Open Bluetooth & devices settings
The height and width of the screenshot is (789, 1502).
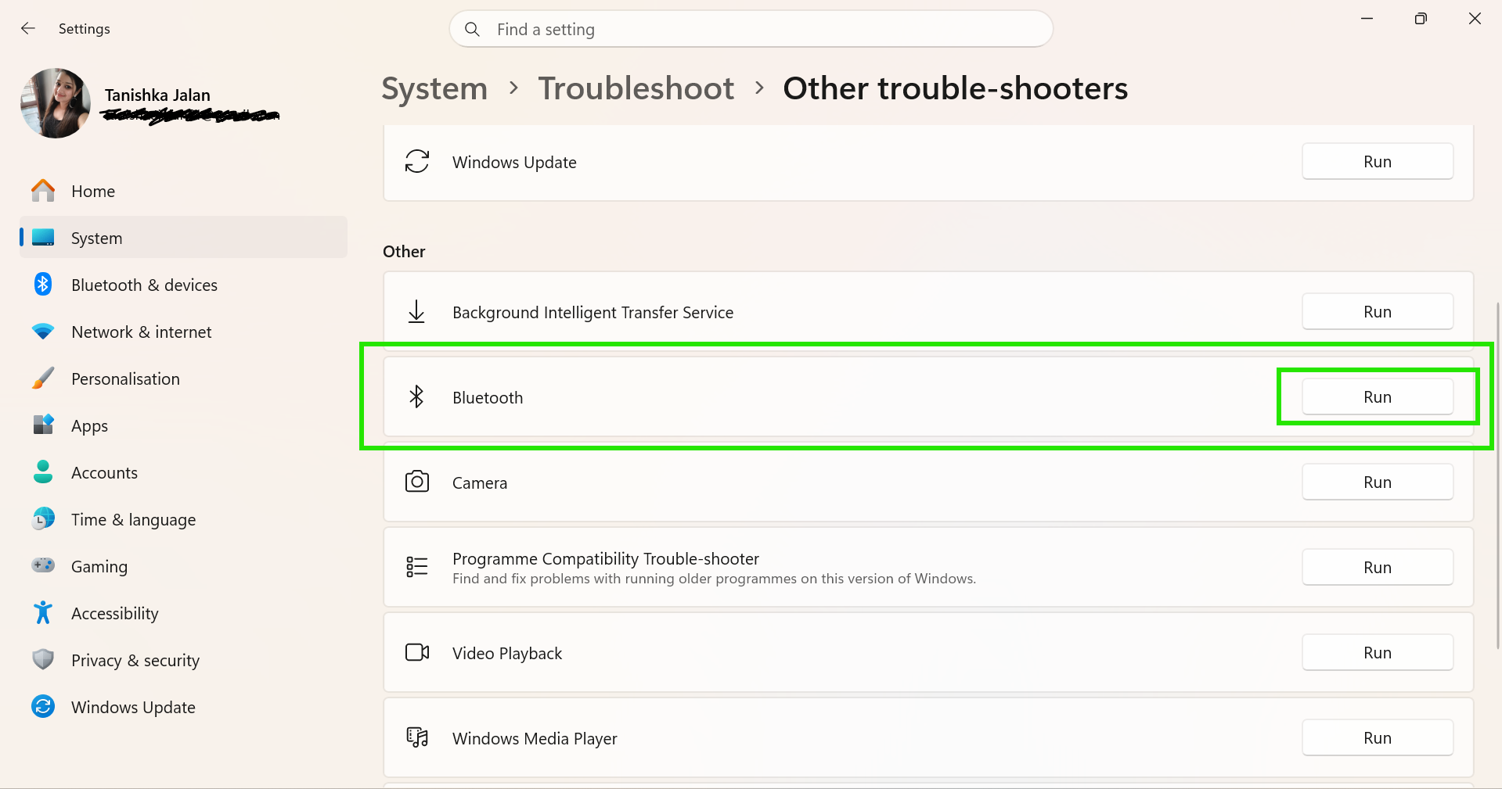[x=183, y=285]
